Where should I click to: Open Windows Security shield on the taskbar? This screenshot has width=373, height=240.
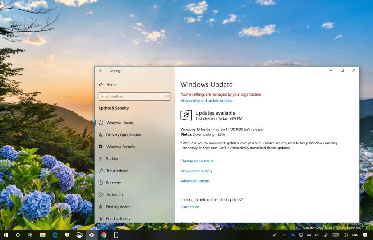click(67, 235)
